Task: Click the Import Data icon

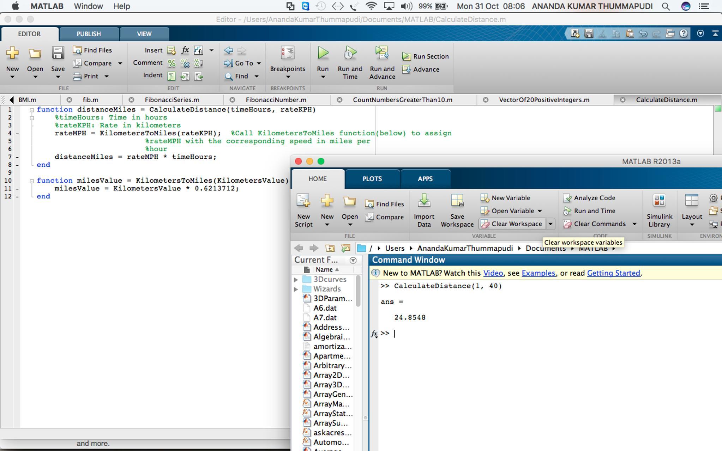Action: tap(424, 201)
